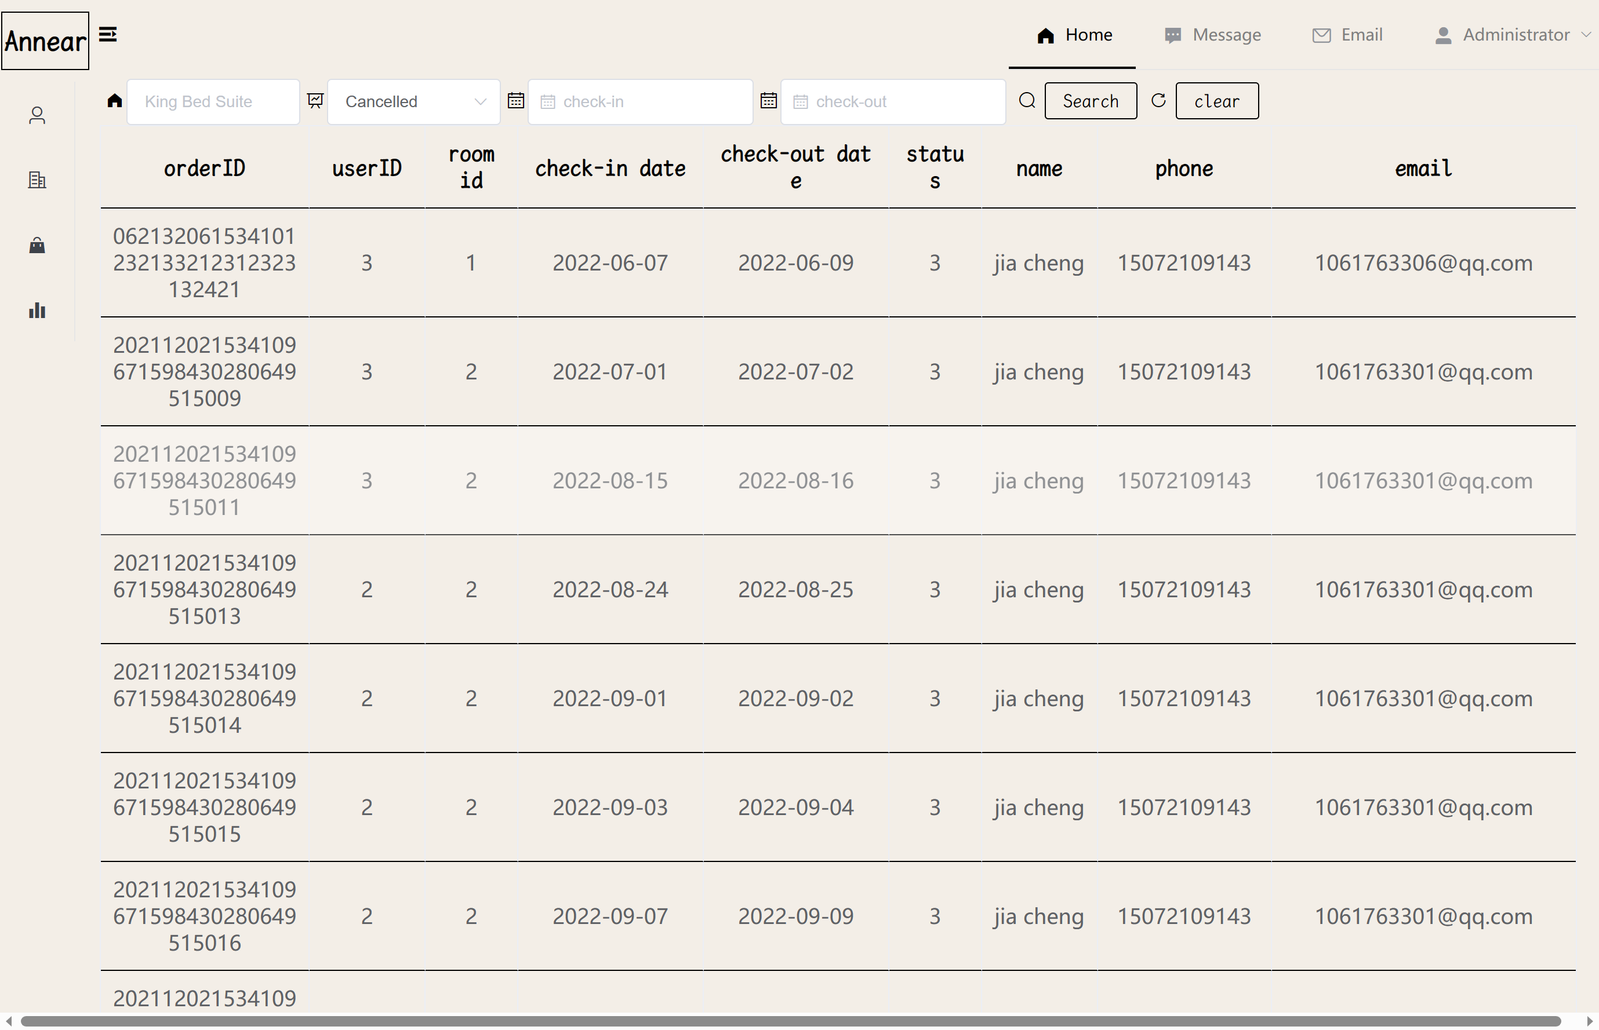This screenshot has width=1599, height=1030.
Task: Click check-in date 2022-09-03
Action: (x=610, y=808)
